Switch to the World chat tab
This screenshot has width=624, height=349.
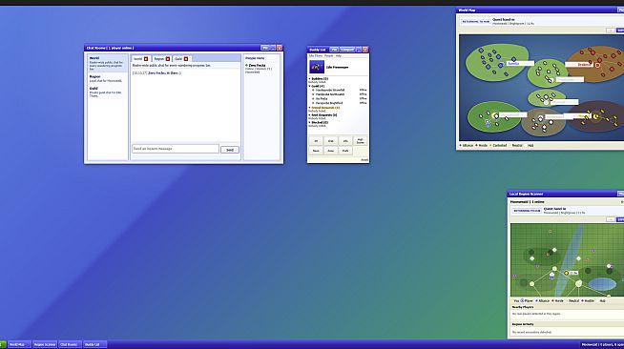[137, 59]
